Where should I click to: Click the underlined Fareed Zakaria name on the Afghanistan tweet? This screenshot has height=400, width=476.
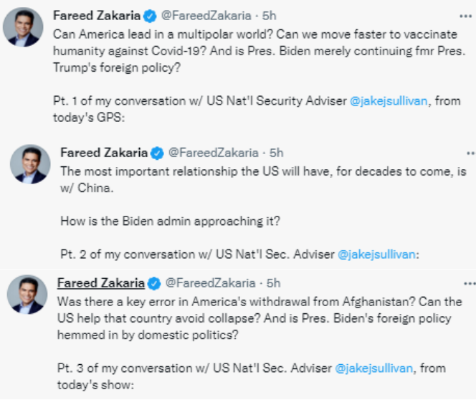click(101, 282)
